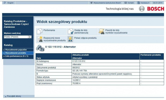Click the Bosch round logo emblem
Image resolution: width=166 pixels, height=100 pixels.
click(142, 9)
